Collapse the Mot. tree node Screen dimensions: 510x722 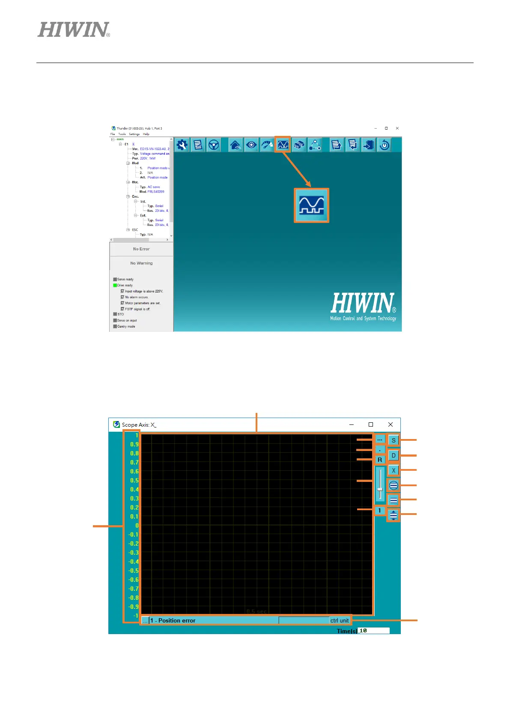(x=128, y=182)
